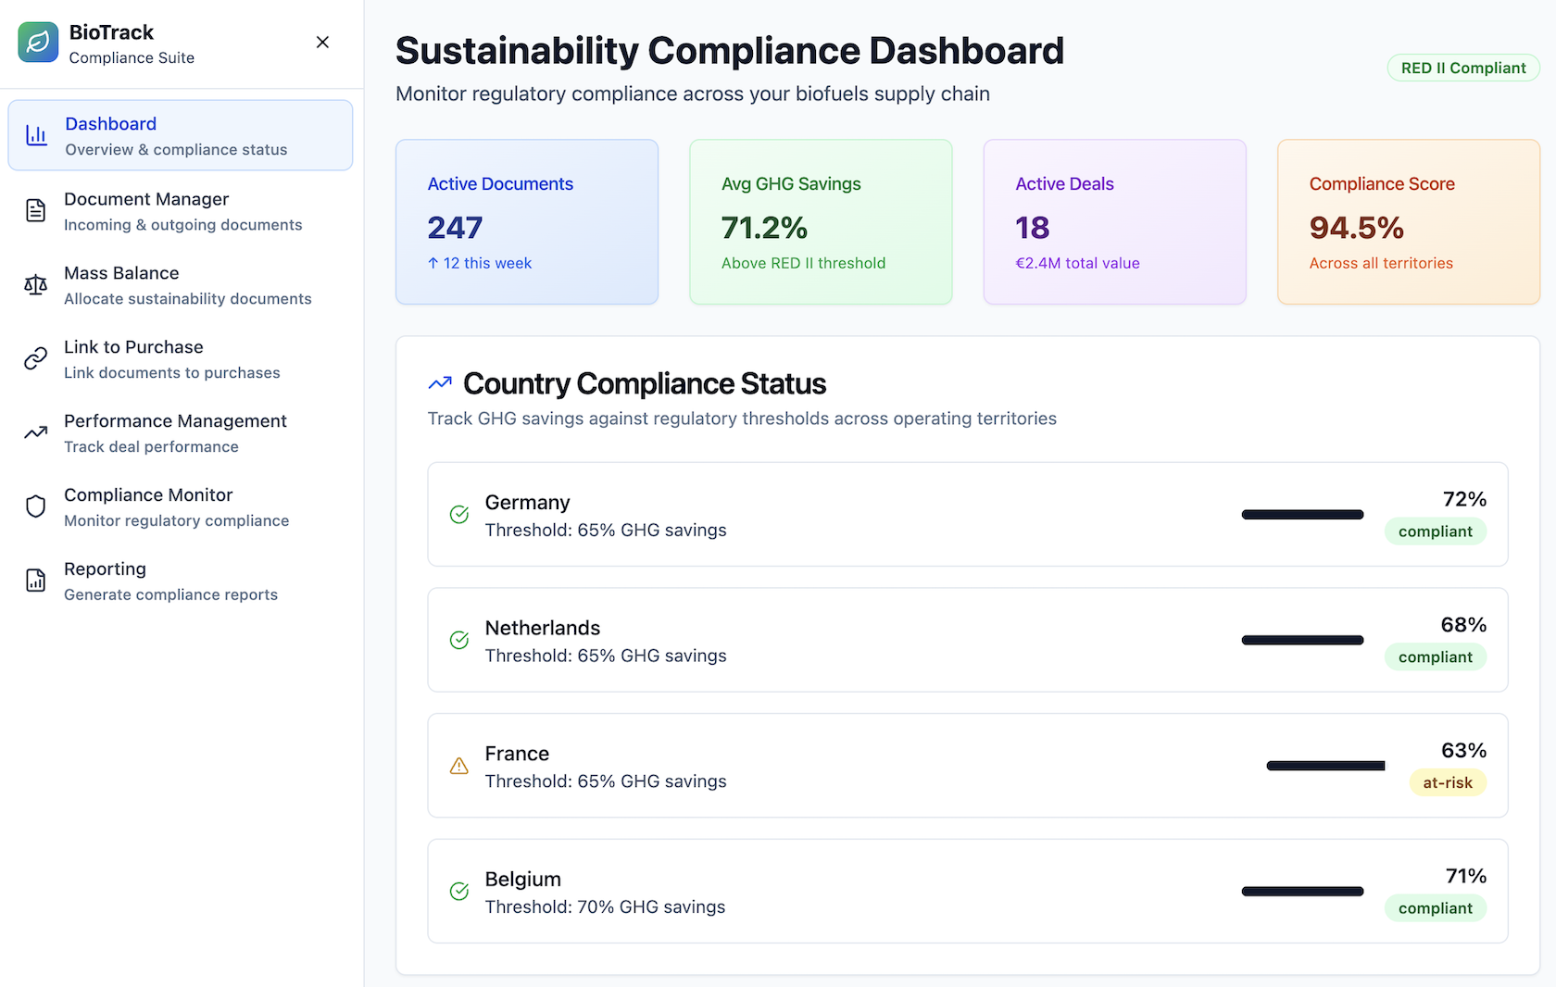The height and width of the screenshot is (987, 1556).
Task: Click the Performance Management trend icon
Action: pyautogui.click(x=35, y=432)
